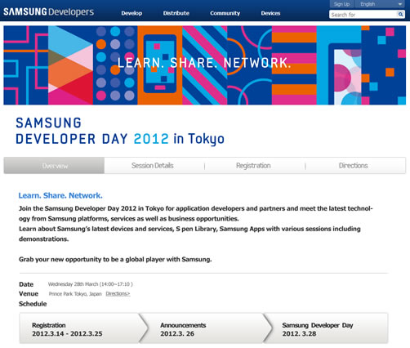The image size is (410, 348).
Task: Click the Sign Up link
Action: pos(341,4)
